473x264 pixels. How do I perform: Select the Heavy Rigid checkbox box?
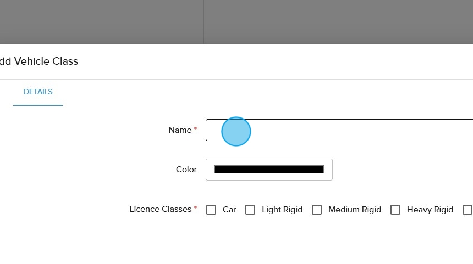click(x=395, y=210)
